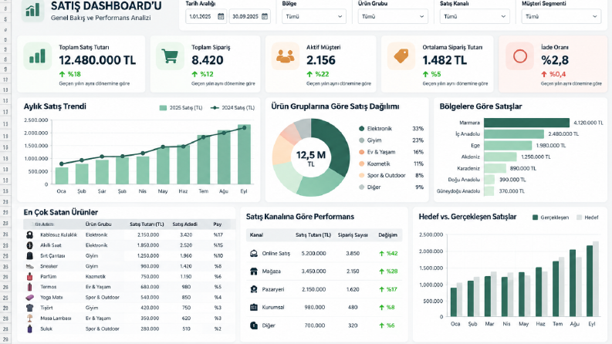This screenshot has height=344, width=612.
Task: Click the 1.482 TL average order value
Action: (445, 60)
